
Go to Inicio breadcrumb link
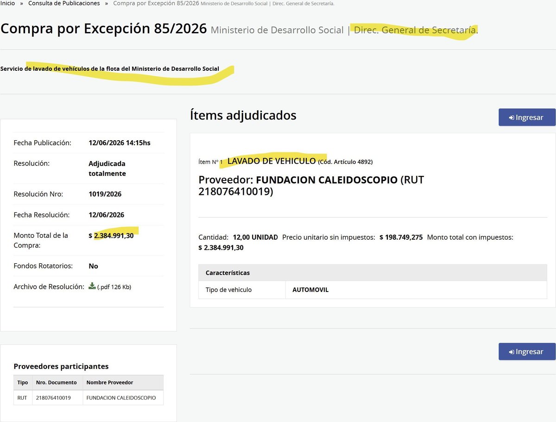7,3
